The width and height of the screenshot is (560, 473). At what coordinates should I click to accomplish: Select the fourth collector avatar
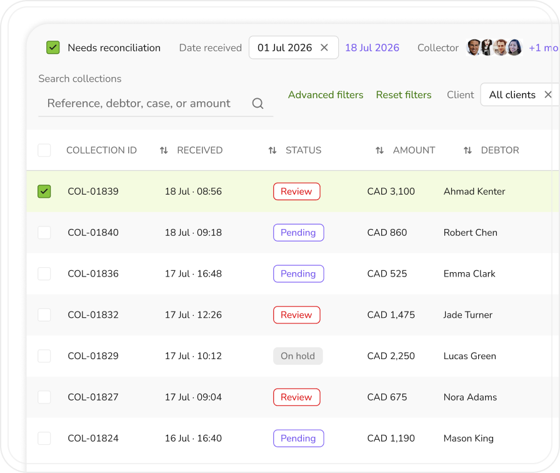tap(514, 47)
